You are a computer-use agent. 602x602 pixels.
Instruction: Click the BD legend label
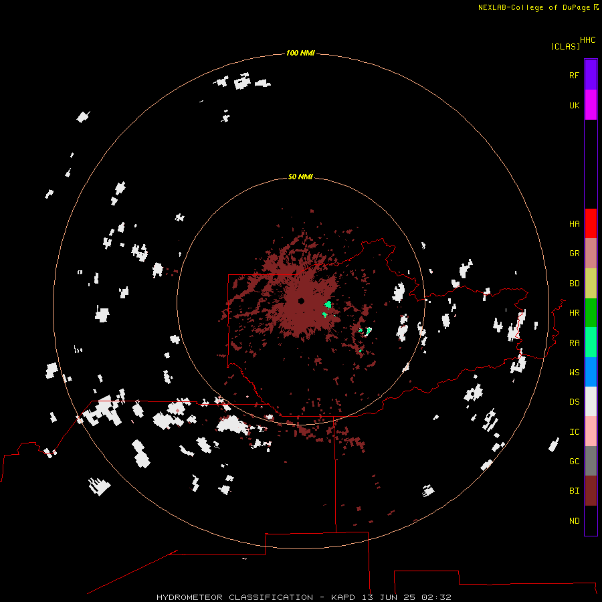(x=574, y=283)
